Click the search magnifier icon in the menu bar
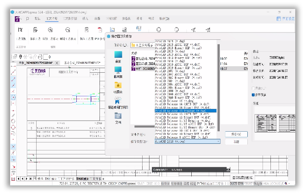305x195 pixels. (x=28, y=19)
